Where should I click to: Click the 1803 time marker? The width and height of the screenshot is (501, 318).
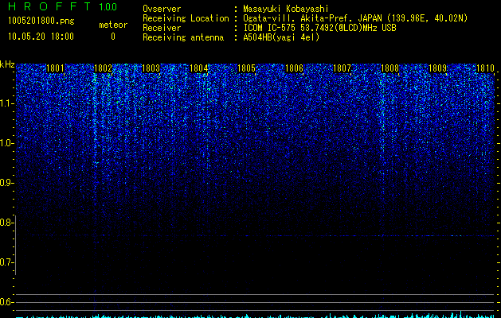pyautogui.click(x=151, y=68)
